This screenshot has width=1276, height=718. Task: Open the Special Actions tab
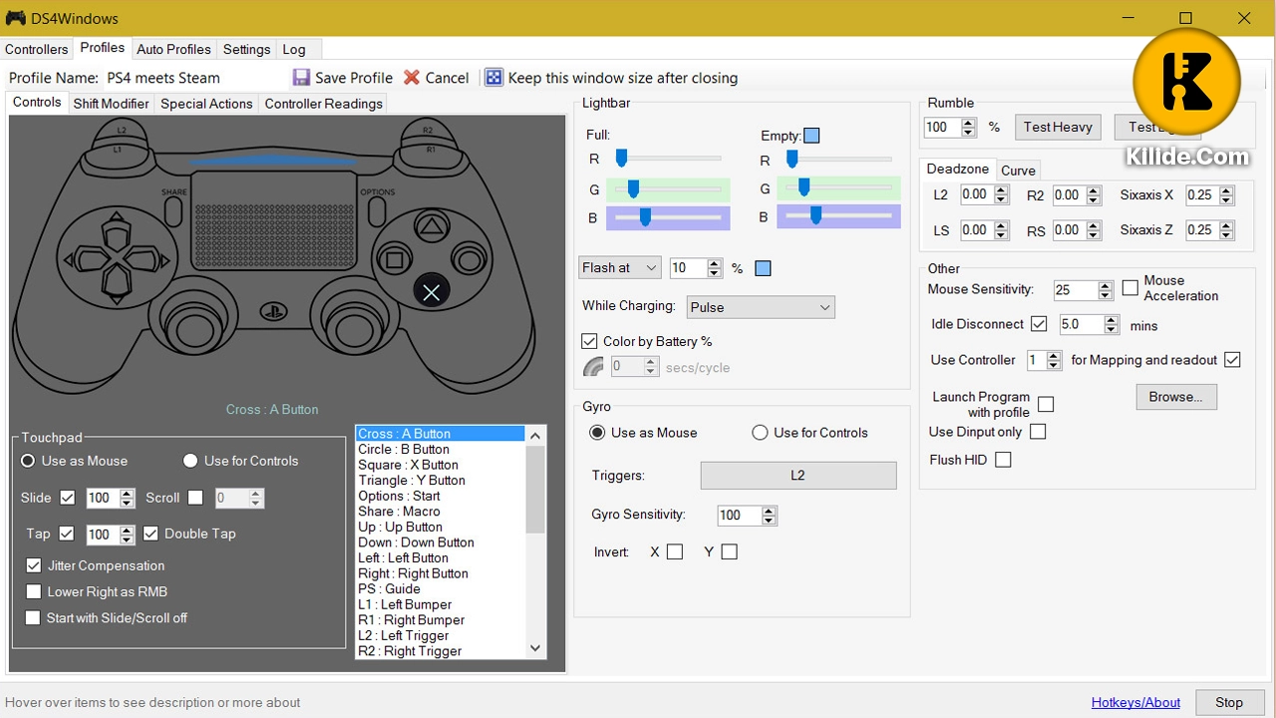pyautogui.click(x=206, y=104)
